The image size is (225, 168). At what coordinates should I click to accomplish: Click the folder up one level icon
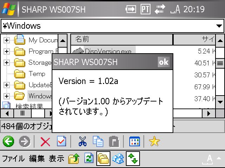pyautogui.click(x=74, y=159)
